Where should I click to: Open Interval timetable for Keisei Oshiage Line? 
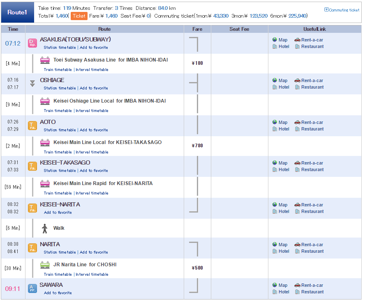pyautogui.click(x=92, y=111)
